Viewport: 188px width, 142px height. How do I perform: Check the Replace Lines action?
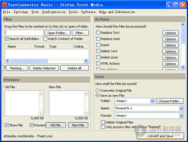click(98, 39)
